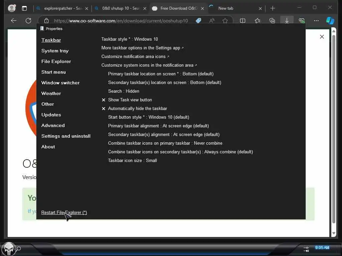Screen dimensions: 342x256
Task: Change Start button style setting
Action: pyautogui.click(x=149, y=117)
